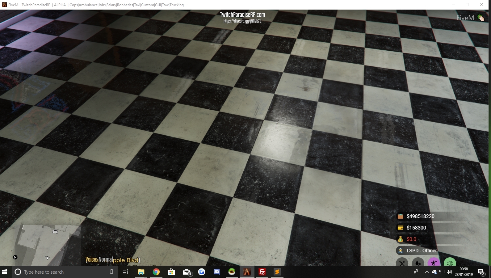491x278 pixels.
Task: Open FileZilla from the taskbar
Action: coord(262,272)
